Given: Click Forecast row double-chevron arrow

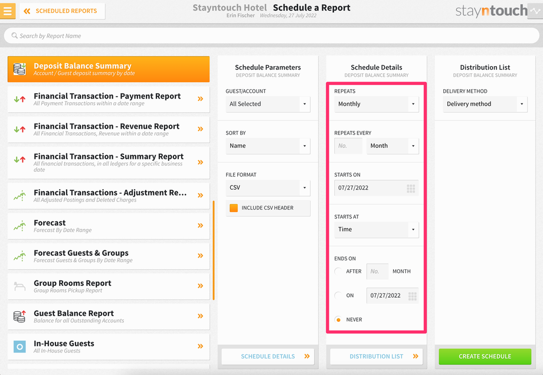Looking at the screenshot, I should click(x=200, y=225).
